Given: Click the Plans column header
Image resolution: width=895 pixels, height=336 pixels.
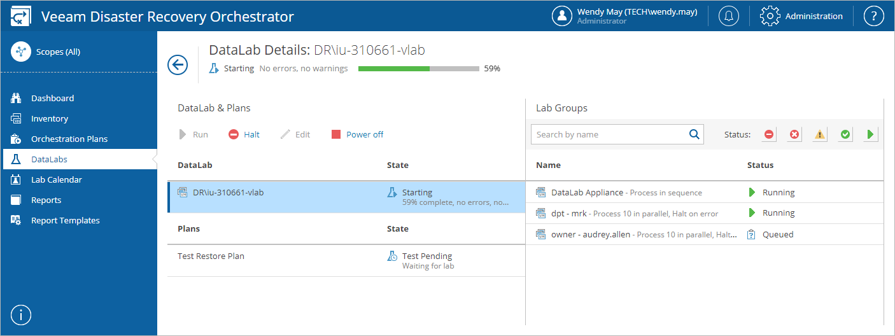Looking at the screenshot, I should coord(188,228).
